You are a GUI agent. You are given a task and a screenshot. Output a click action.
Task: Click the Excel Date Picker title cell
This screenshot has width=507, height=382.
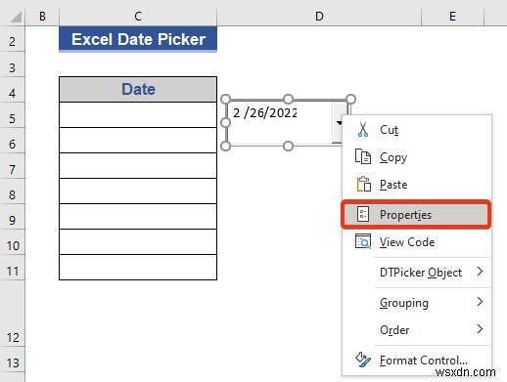[138, 39]
